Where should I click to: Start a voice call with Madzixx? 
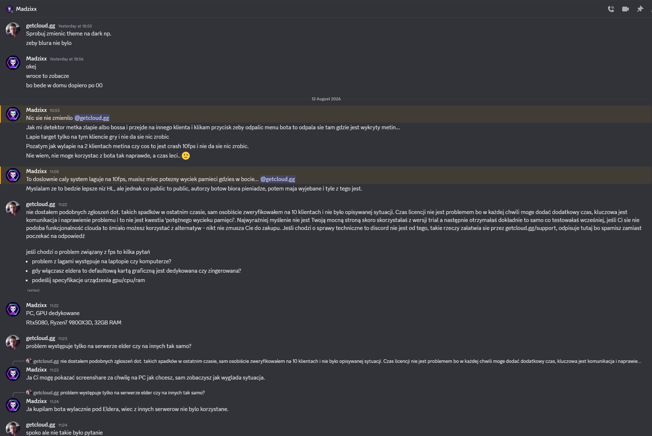(611, 9)
